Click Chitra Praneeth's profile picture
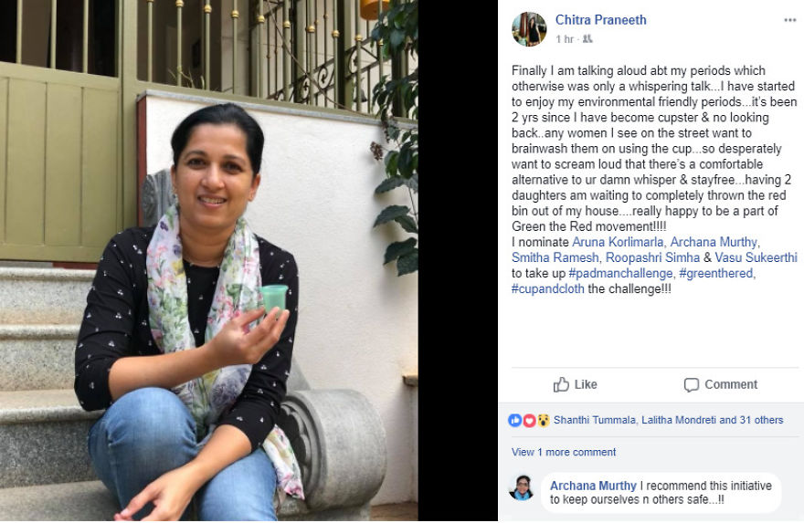 pyautogui.click(x=529, y=28)
